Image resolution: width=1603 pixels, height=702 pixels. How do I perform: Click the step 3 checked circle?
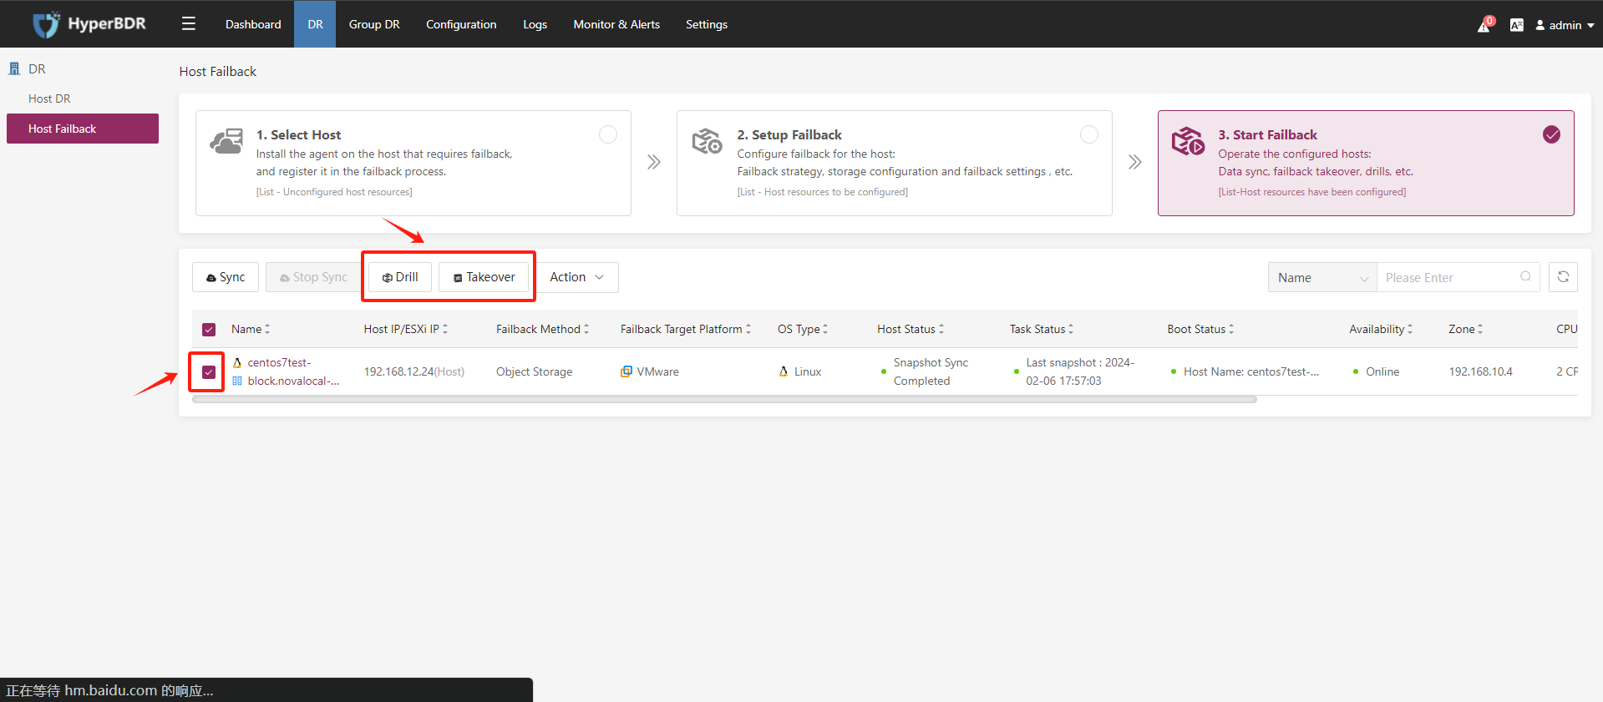coord(1551,134)
